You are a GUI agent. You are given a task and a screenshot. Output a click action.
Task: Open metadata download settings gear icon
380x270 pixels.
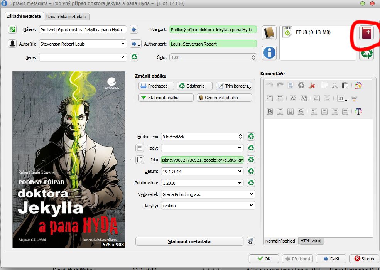click(251, 241)
